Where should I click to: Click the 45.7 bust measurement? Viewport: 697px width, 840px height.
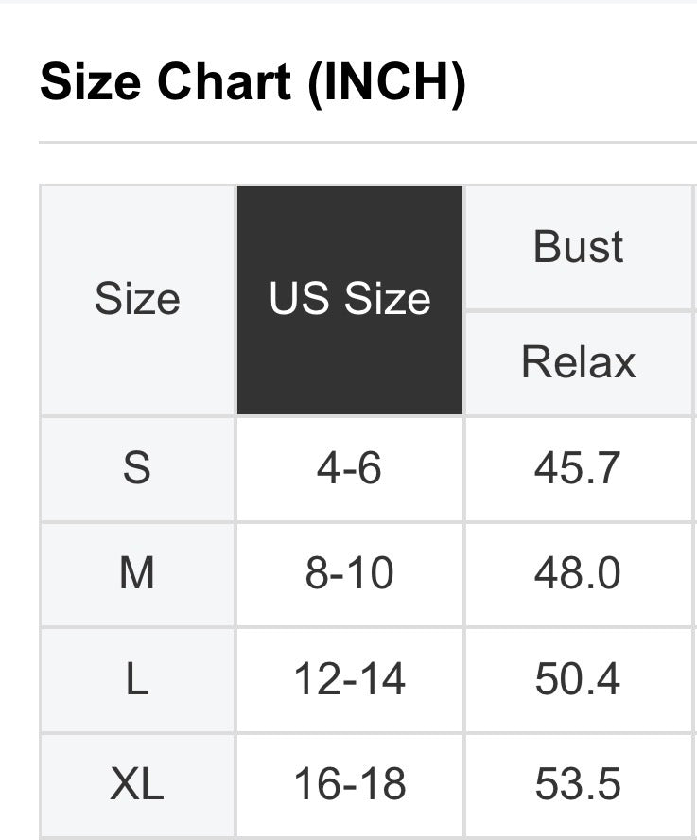(x=578, y=468)
